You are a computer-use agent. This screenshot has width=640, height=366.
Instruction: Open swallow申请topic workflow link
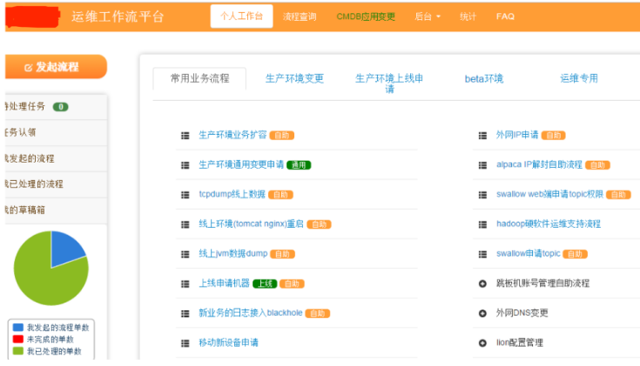pos(528,254)
